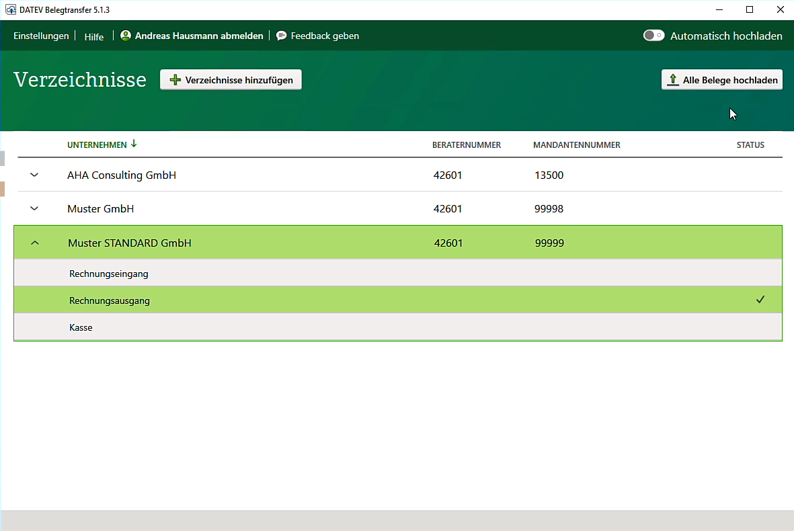This screenshot has width=794, height=531.
Task: Click the AHA Consulting GmbH company name
Action: [122, 175]
